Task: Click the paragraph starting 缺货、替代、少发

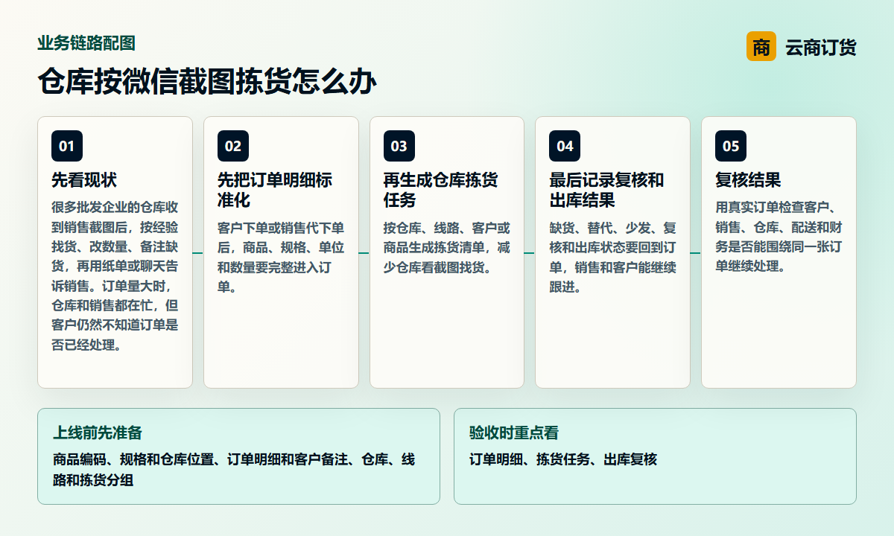Action: click(x=612, y=257)
